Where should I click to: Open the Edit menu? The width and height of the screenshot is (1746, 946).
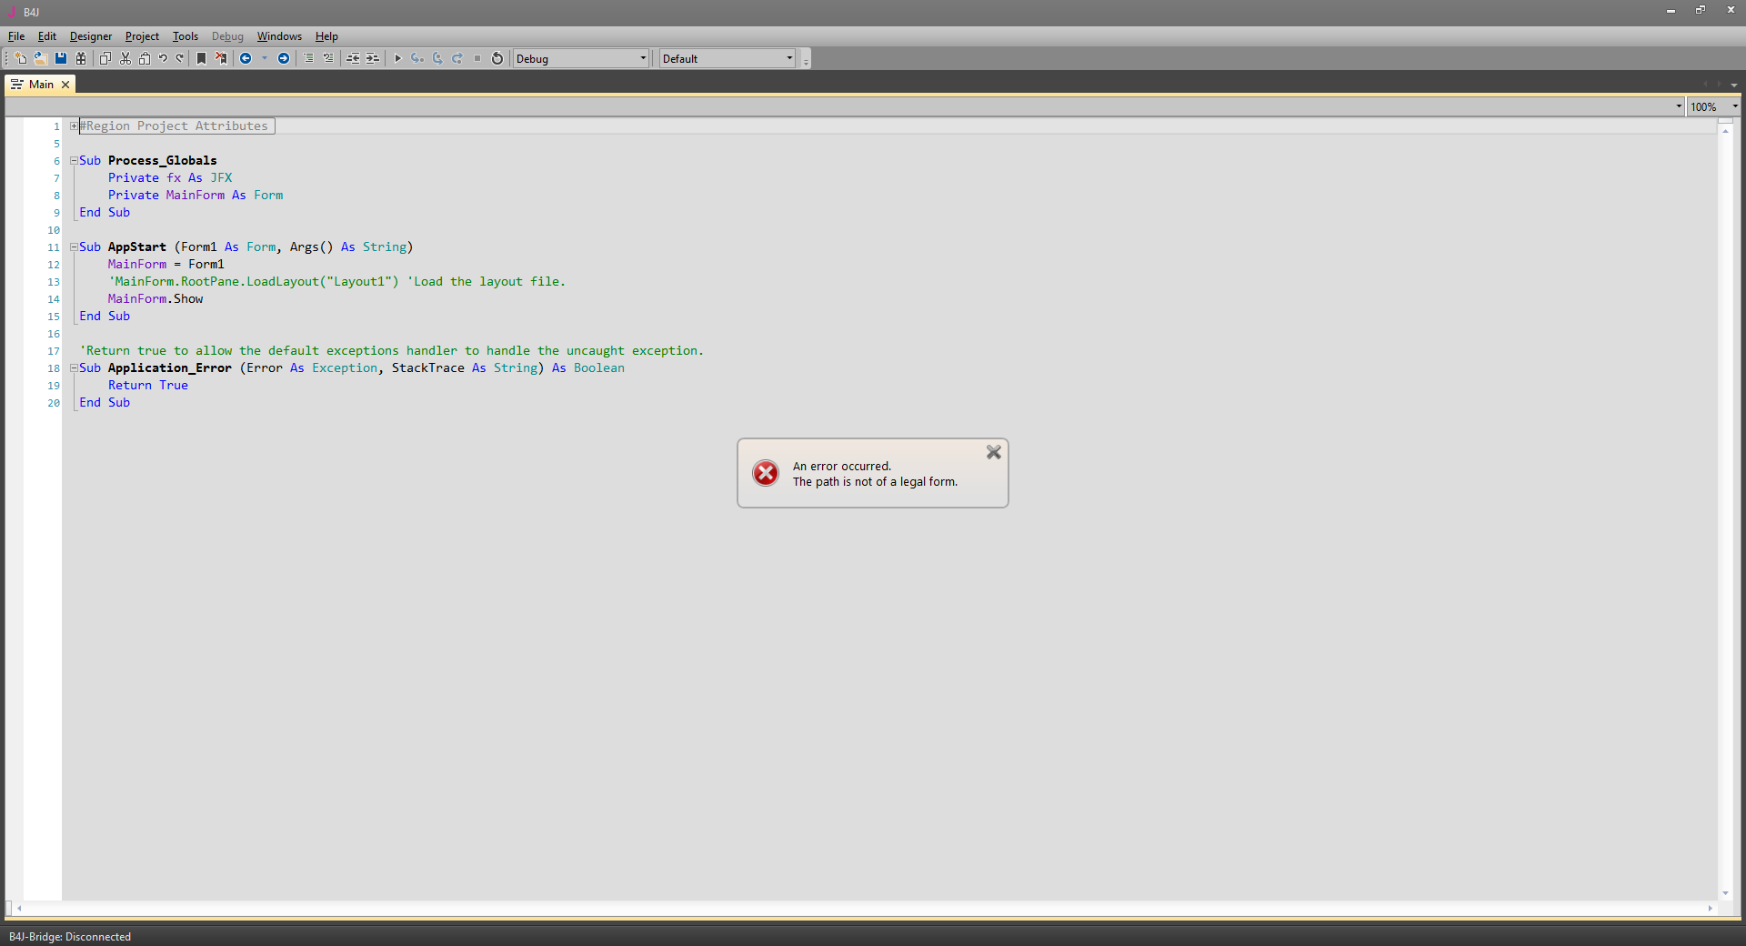coord(47,36)
